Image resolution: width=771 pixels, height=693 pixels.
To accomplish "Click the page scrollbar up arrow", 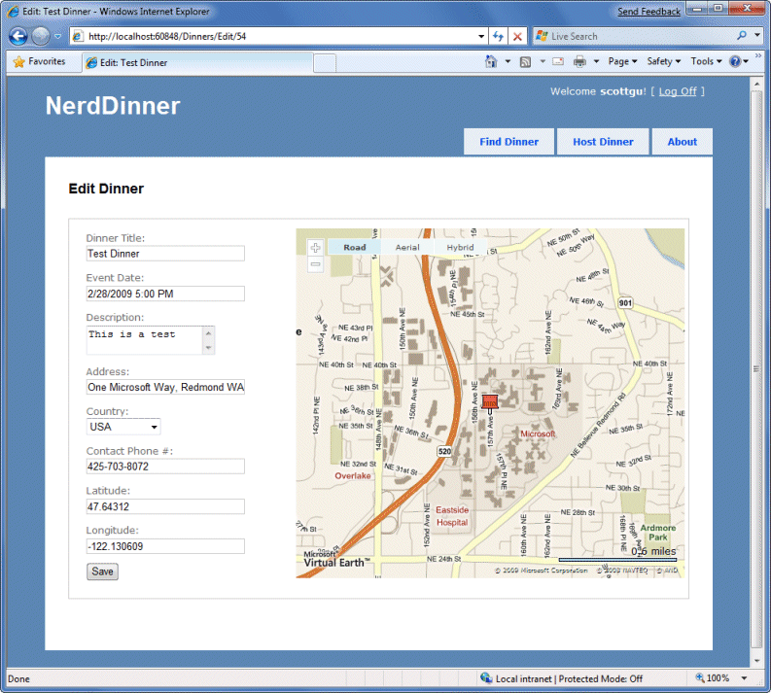I will coord(756,84).
